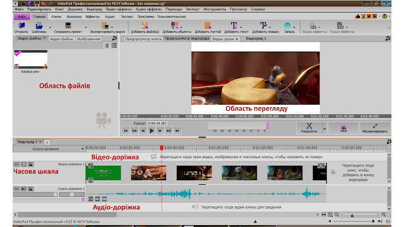The height and width of the screenshot is (227, 404).
Task: Click the Twitter share icon
Action: [369, 16]
